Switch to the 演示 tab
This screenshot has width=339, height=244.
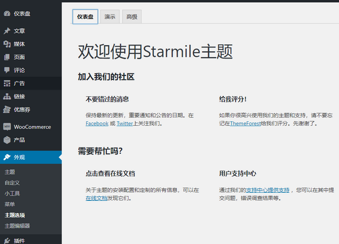tap(110, 17)
